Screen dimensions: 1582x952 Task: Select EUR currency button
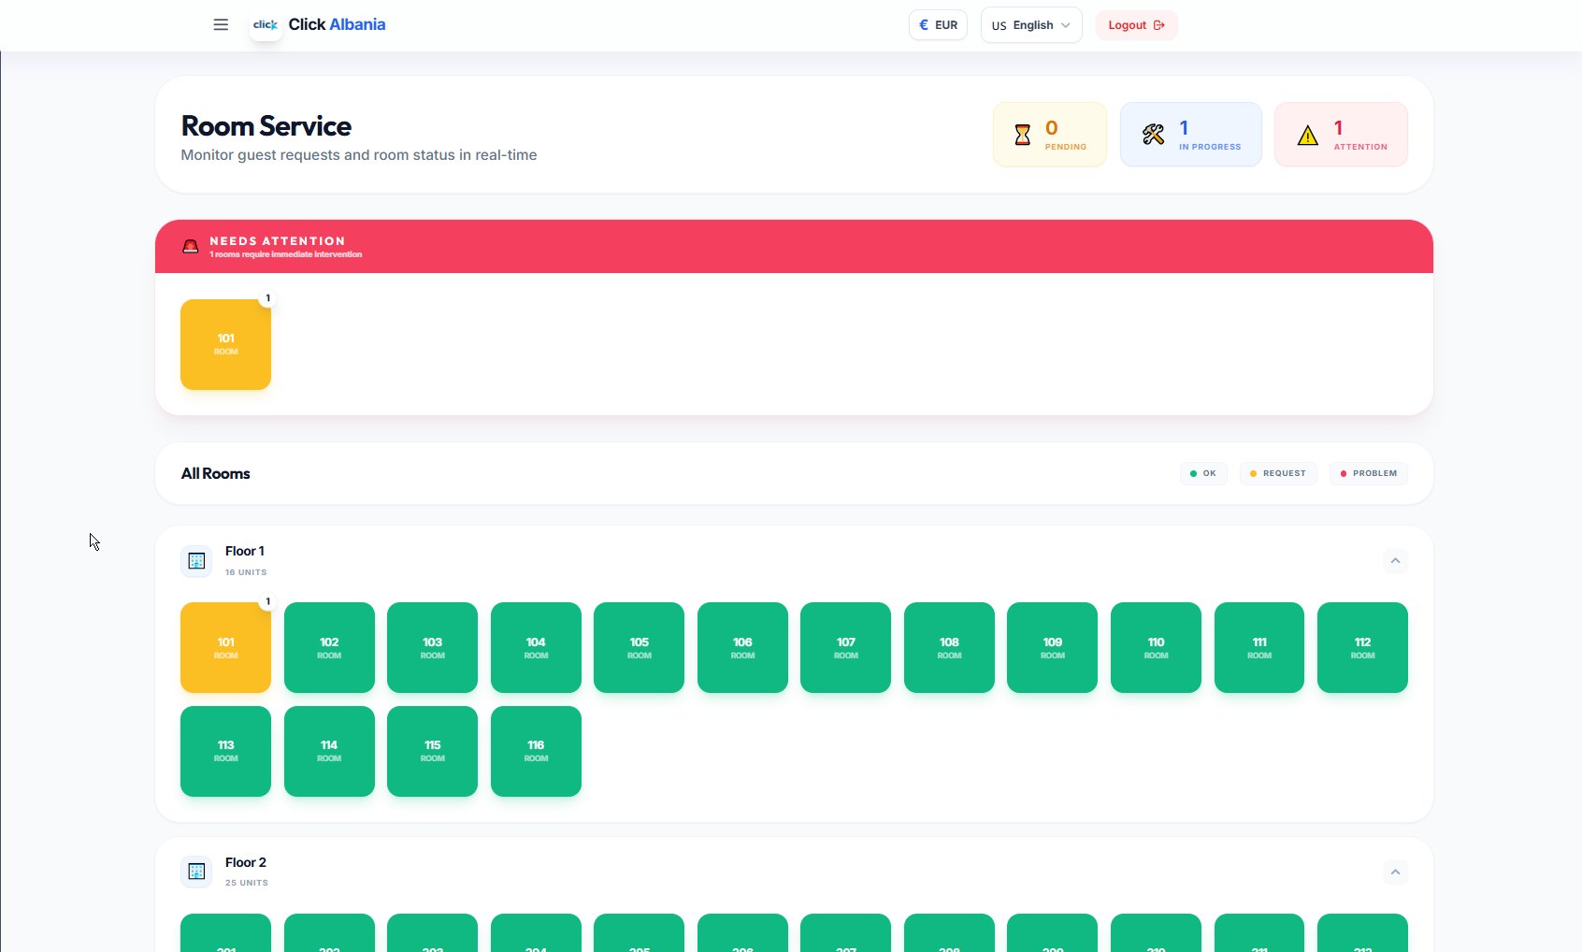[x=938, y=25]
